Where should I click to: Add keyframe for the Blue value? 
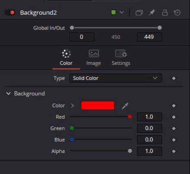(174, 140)
